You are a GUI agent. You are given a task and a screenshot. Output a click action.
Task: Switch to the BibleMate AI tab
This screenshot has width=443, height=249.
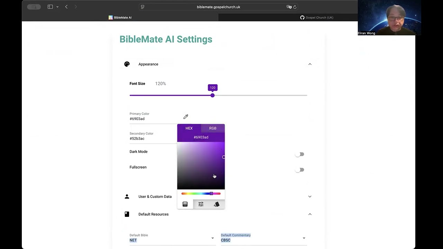click(120, 17)
